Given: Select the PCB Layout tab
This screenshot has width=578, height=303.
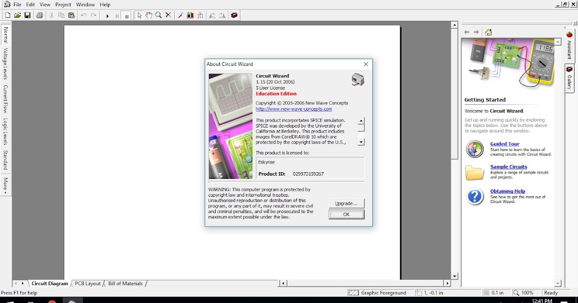Looking at the screenshot, I should 88,284.
